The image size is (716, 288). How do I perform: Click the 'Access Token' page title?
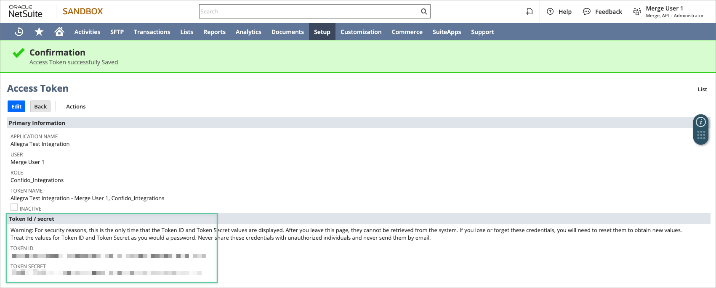point(38,88)
